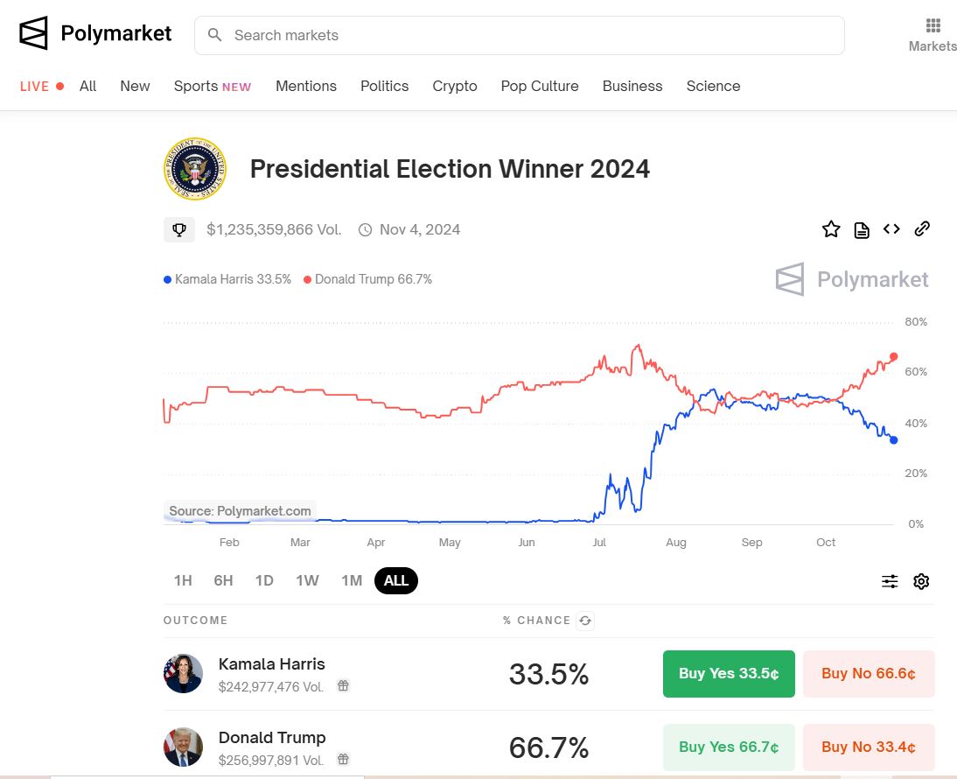Image resolution: width=957 pixels, height=779 pixels.
Task: Refresh the % chance column
Action: (586, 621)
